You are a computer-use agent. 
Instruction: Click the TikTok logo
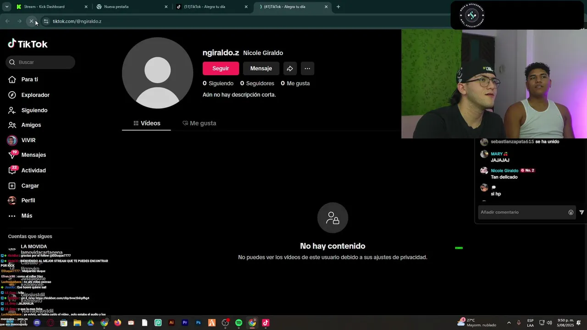click(x=28, y=44)
